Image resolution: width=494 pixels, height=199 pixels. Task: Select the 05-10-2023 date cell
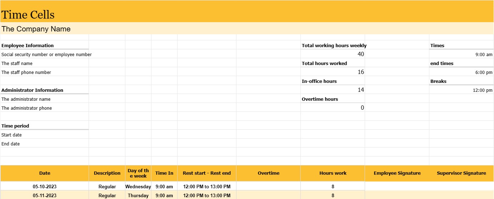45,186
